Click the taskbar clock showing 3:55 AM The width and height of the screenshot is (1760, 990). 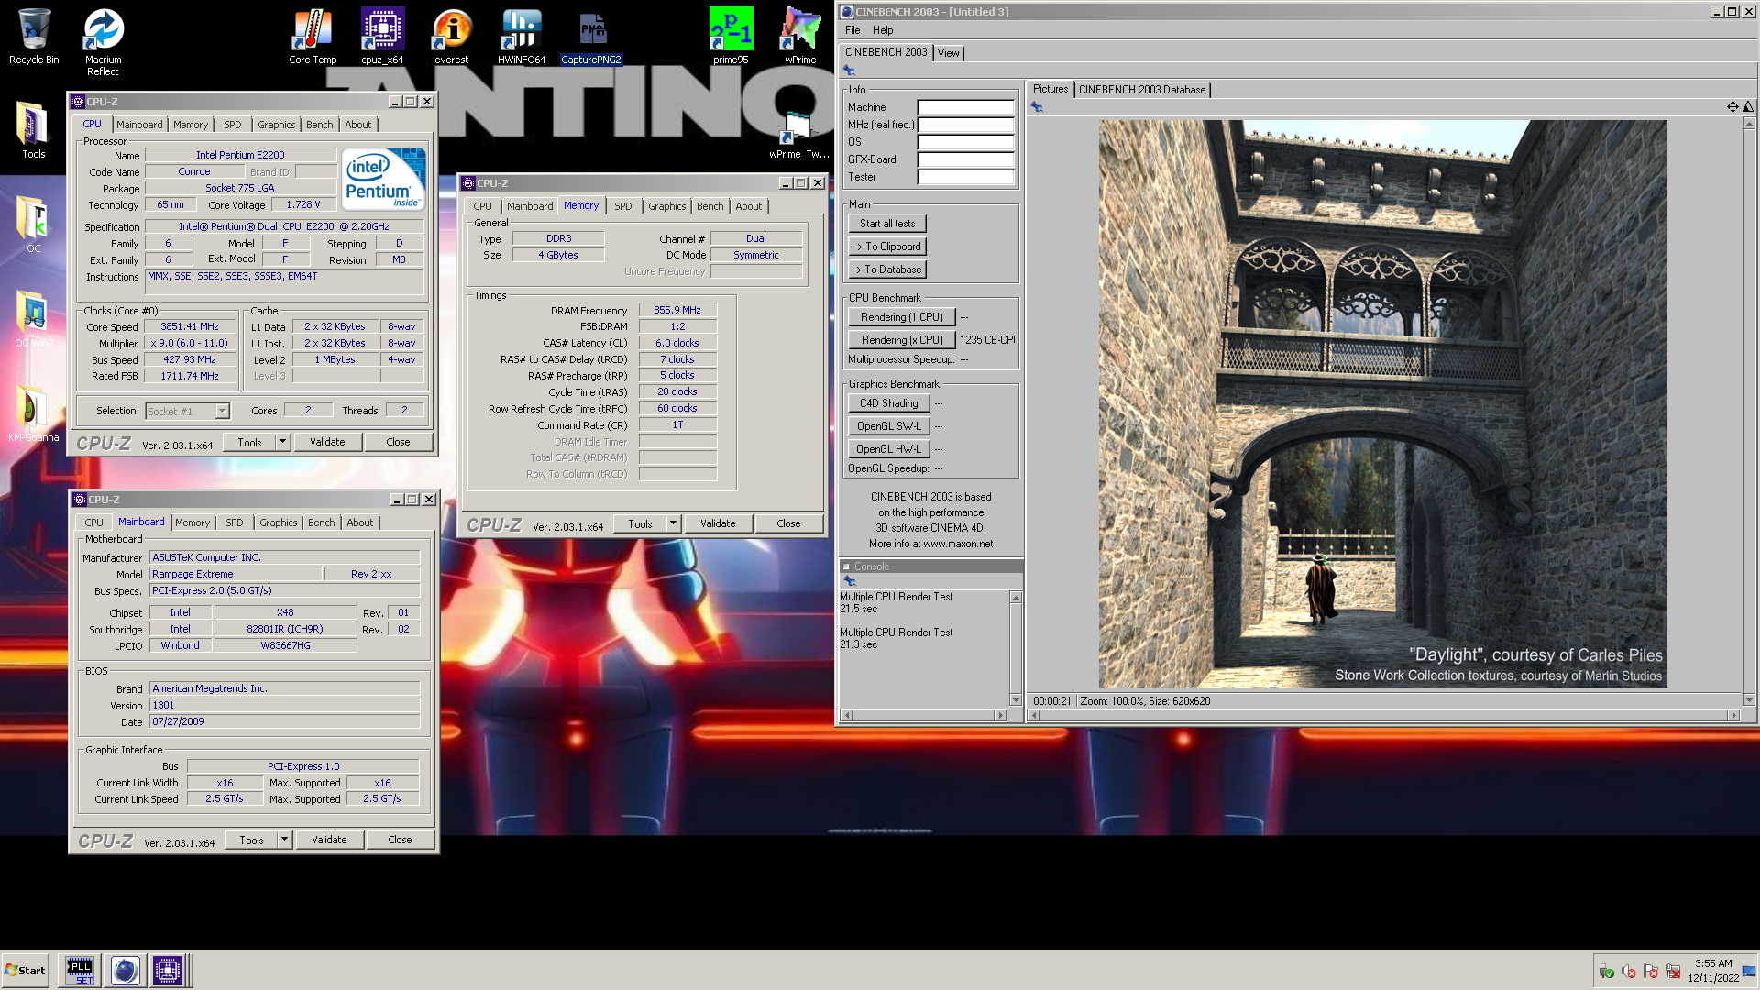[x=1713, y=971]
